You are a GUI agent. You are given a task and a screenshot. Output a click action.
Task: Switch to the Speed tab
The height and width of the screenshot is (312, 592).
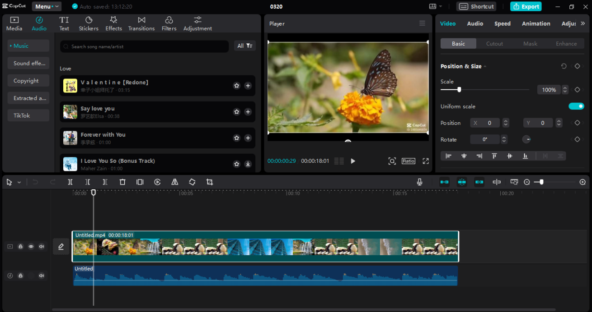[503, 23]
